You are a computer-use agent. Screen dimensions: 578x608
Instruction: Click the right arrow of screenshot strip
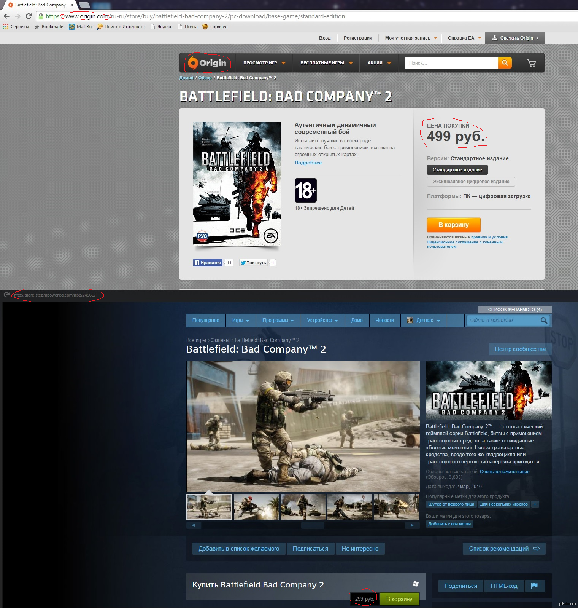point(412,525)
